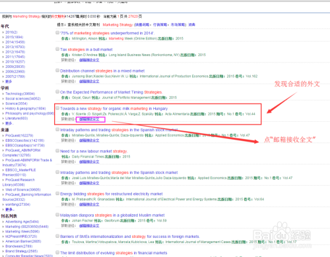Viewport: 330px width, 257px height.
Task: Filter results by year 2010(19257)
Action: pos(15,62)
